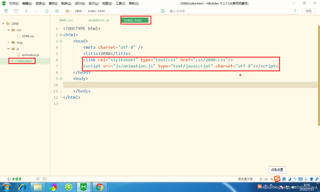Click the Sogou skin shirt icon
320x192 pixels.
coord(311,179)
